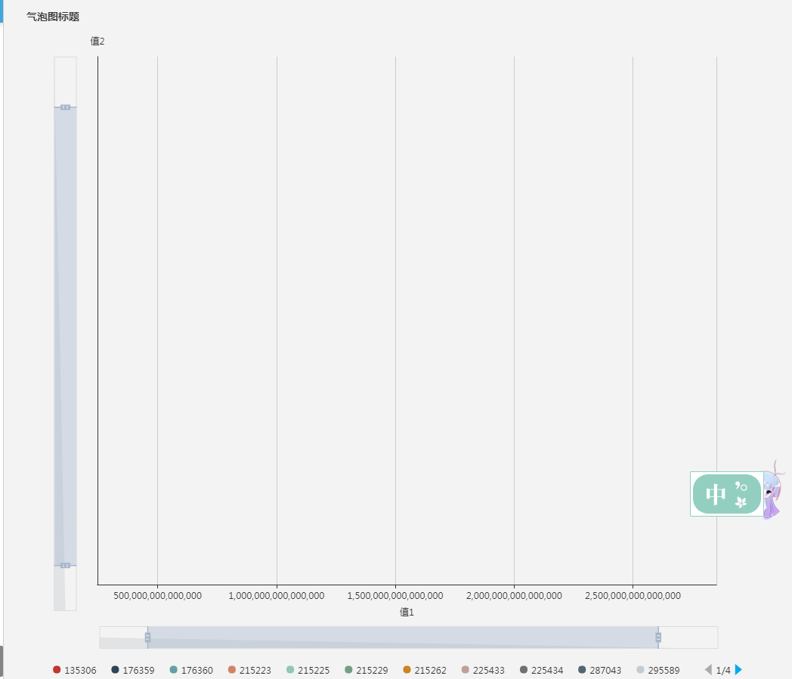792x679 pixels.
Task: Click the right handle of the horizontal zoom slider
Action: click(660, 637)
